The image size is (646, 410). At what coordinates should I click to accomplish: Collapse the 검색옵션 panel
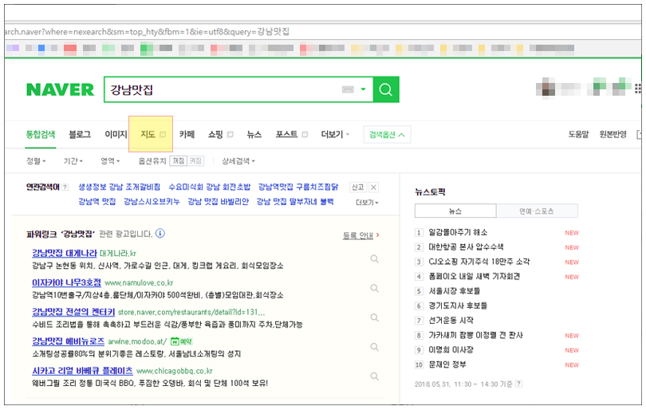[x=387, y=135]
